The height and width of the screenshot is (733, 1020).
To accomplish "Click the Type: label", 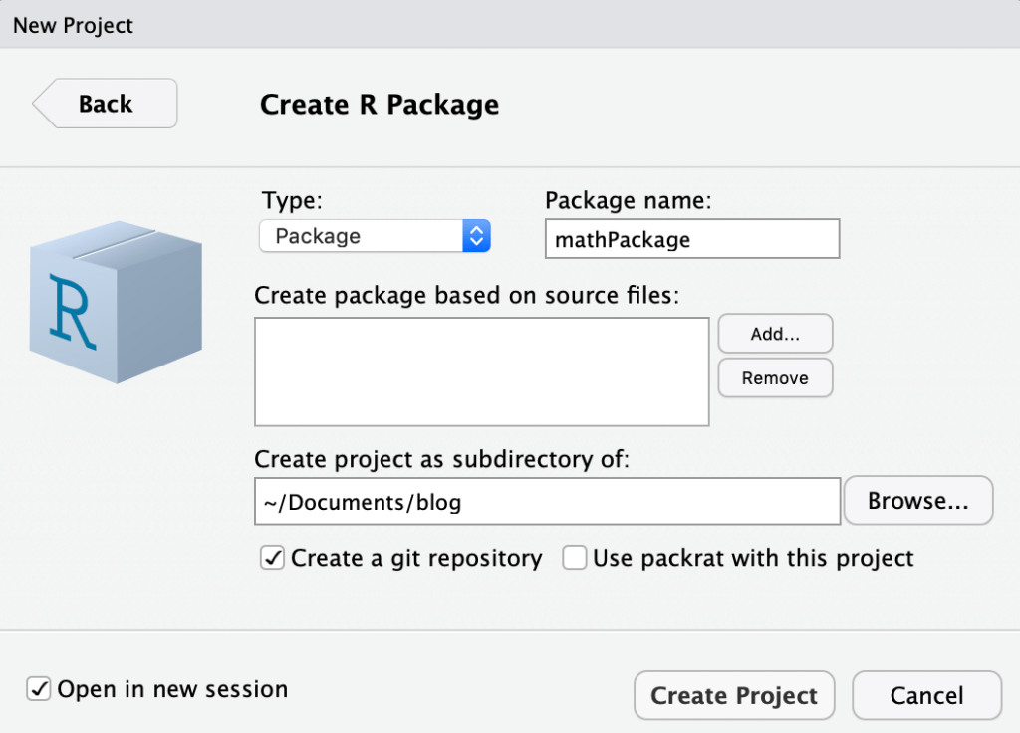I will click(291, 200).
